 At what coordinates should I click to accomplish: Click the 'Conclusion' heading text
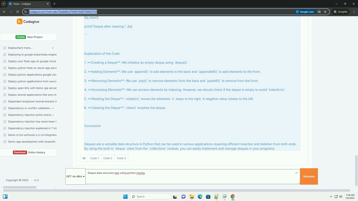point(92,126)
